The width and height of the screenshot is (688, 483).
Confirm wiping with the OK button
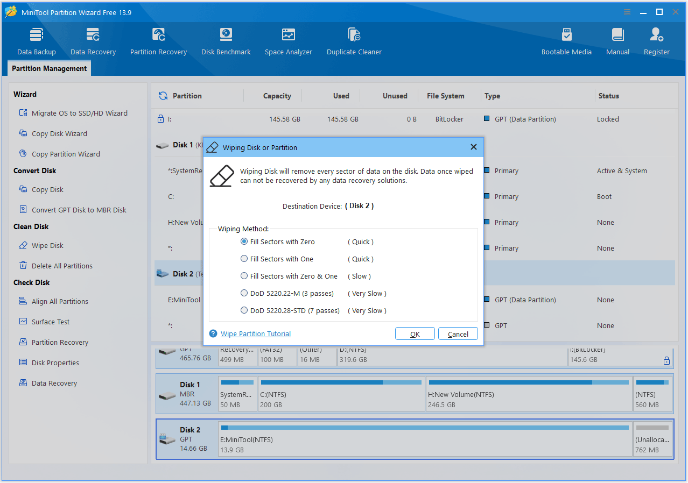[415, 333]
